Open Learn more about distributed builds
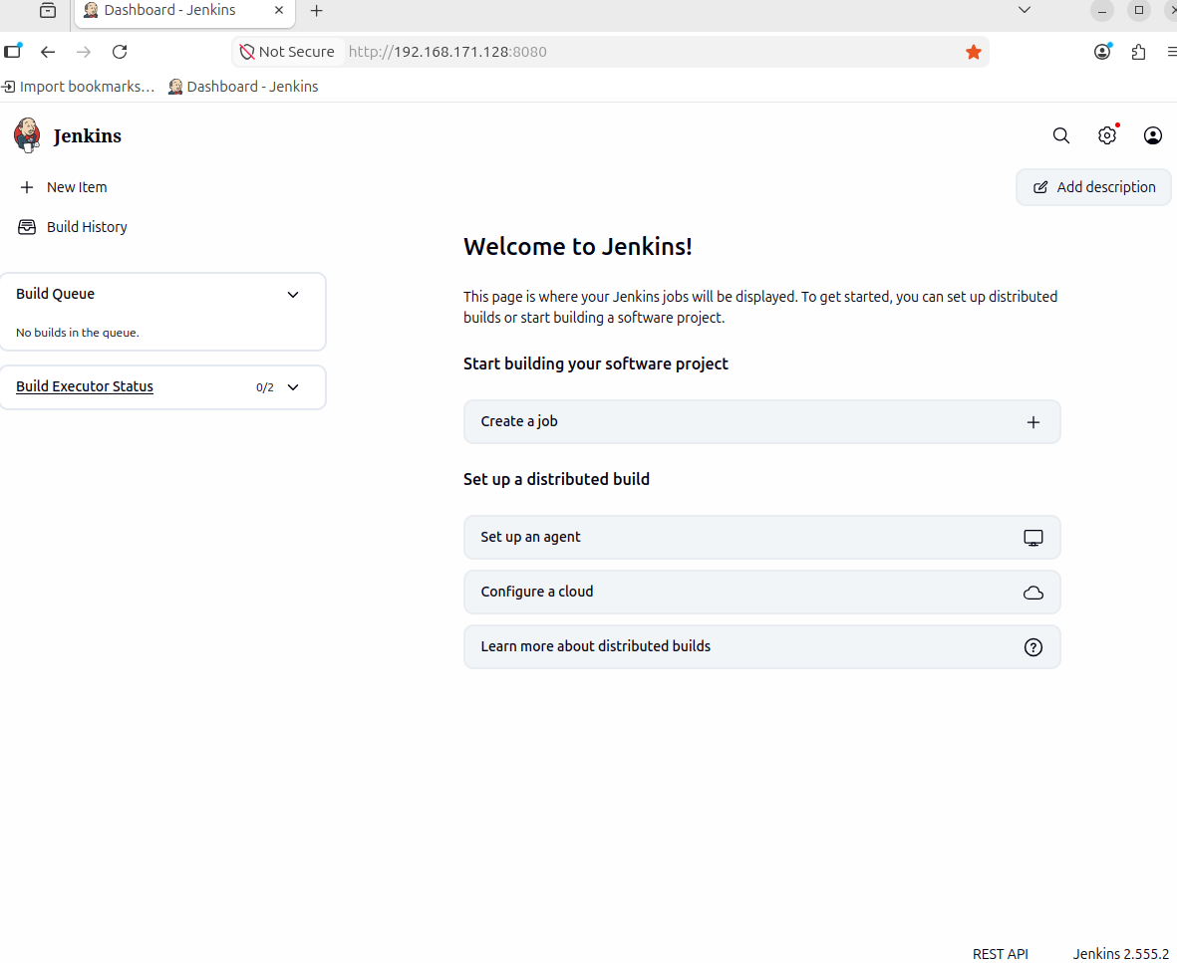 [761, 647]
